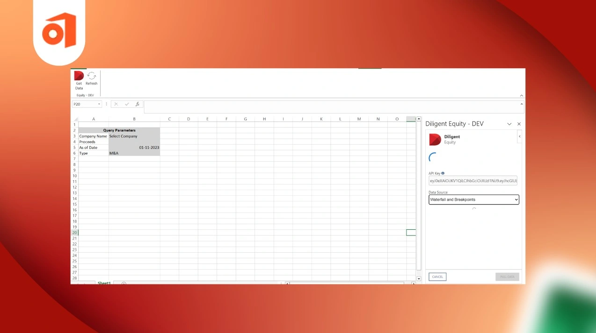
Task: Click the horizontal scrollbar track
Action: 347,283
